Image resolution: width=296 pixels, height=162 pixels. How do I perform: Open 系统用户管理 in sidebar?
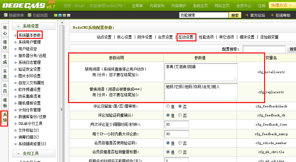click(x=29, y=42)
